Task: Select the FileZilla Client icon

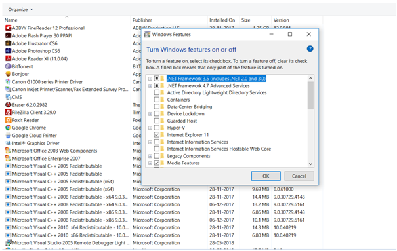Action: point(9,112)
